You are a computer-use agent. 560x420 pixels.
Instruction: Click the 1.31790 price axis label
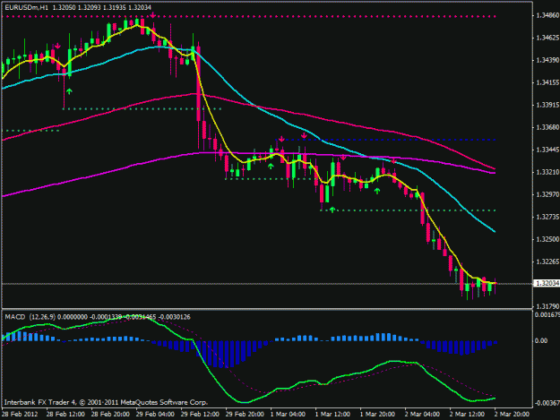click(547, 306)
